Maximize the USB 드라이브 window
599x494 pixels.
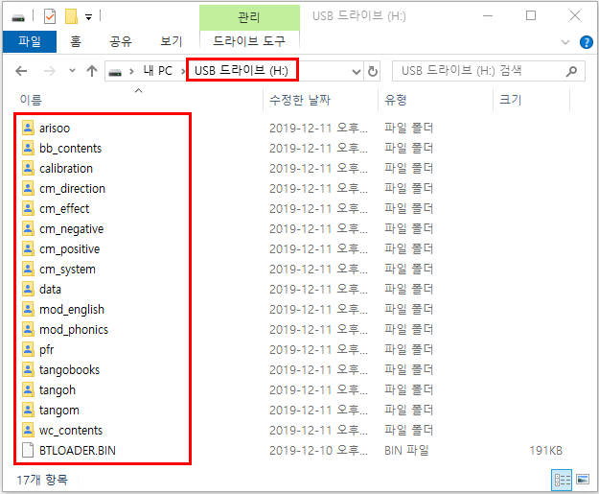tap(531, 16)
